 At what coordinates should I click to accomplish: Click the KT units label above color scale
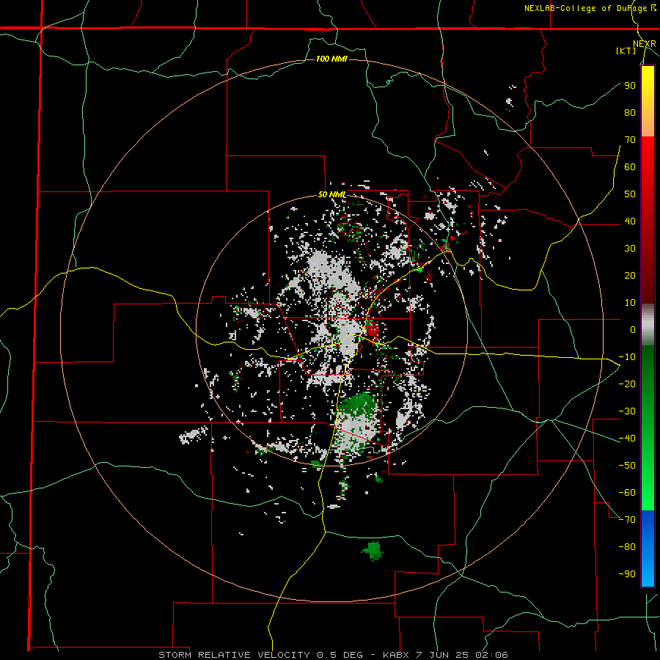tap(626, 51)
